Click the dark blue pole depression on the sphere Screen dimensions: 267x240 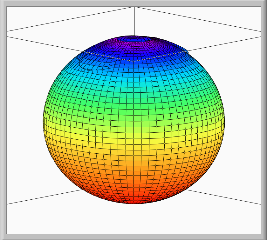[x=134, y=39]
